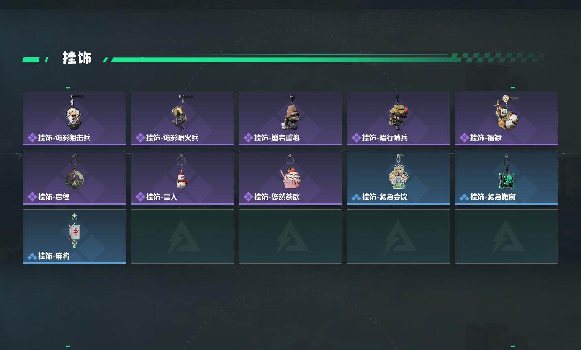The width and height of the screenshot is (581, 350).
Task: Click the mahjong tile charm icon 麻将
Action: coord(75,230)
